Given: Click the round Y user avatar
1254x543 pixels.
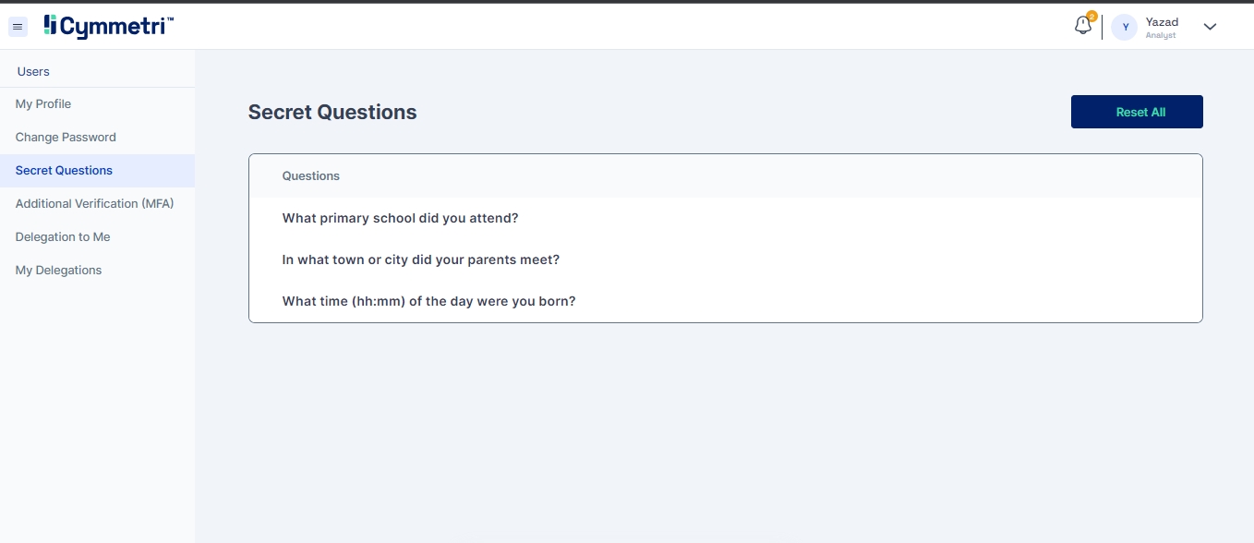Looking at the screenshot, I should click(x=1125, y=27).
